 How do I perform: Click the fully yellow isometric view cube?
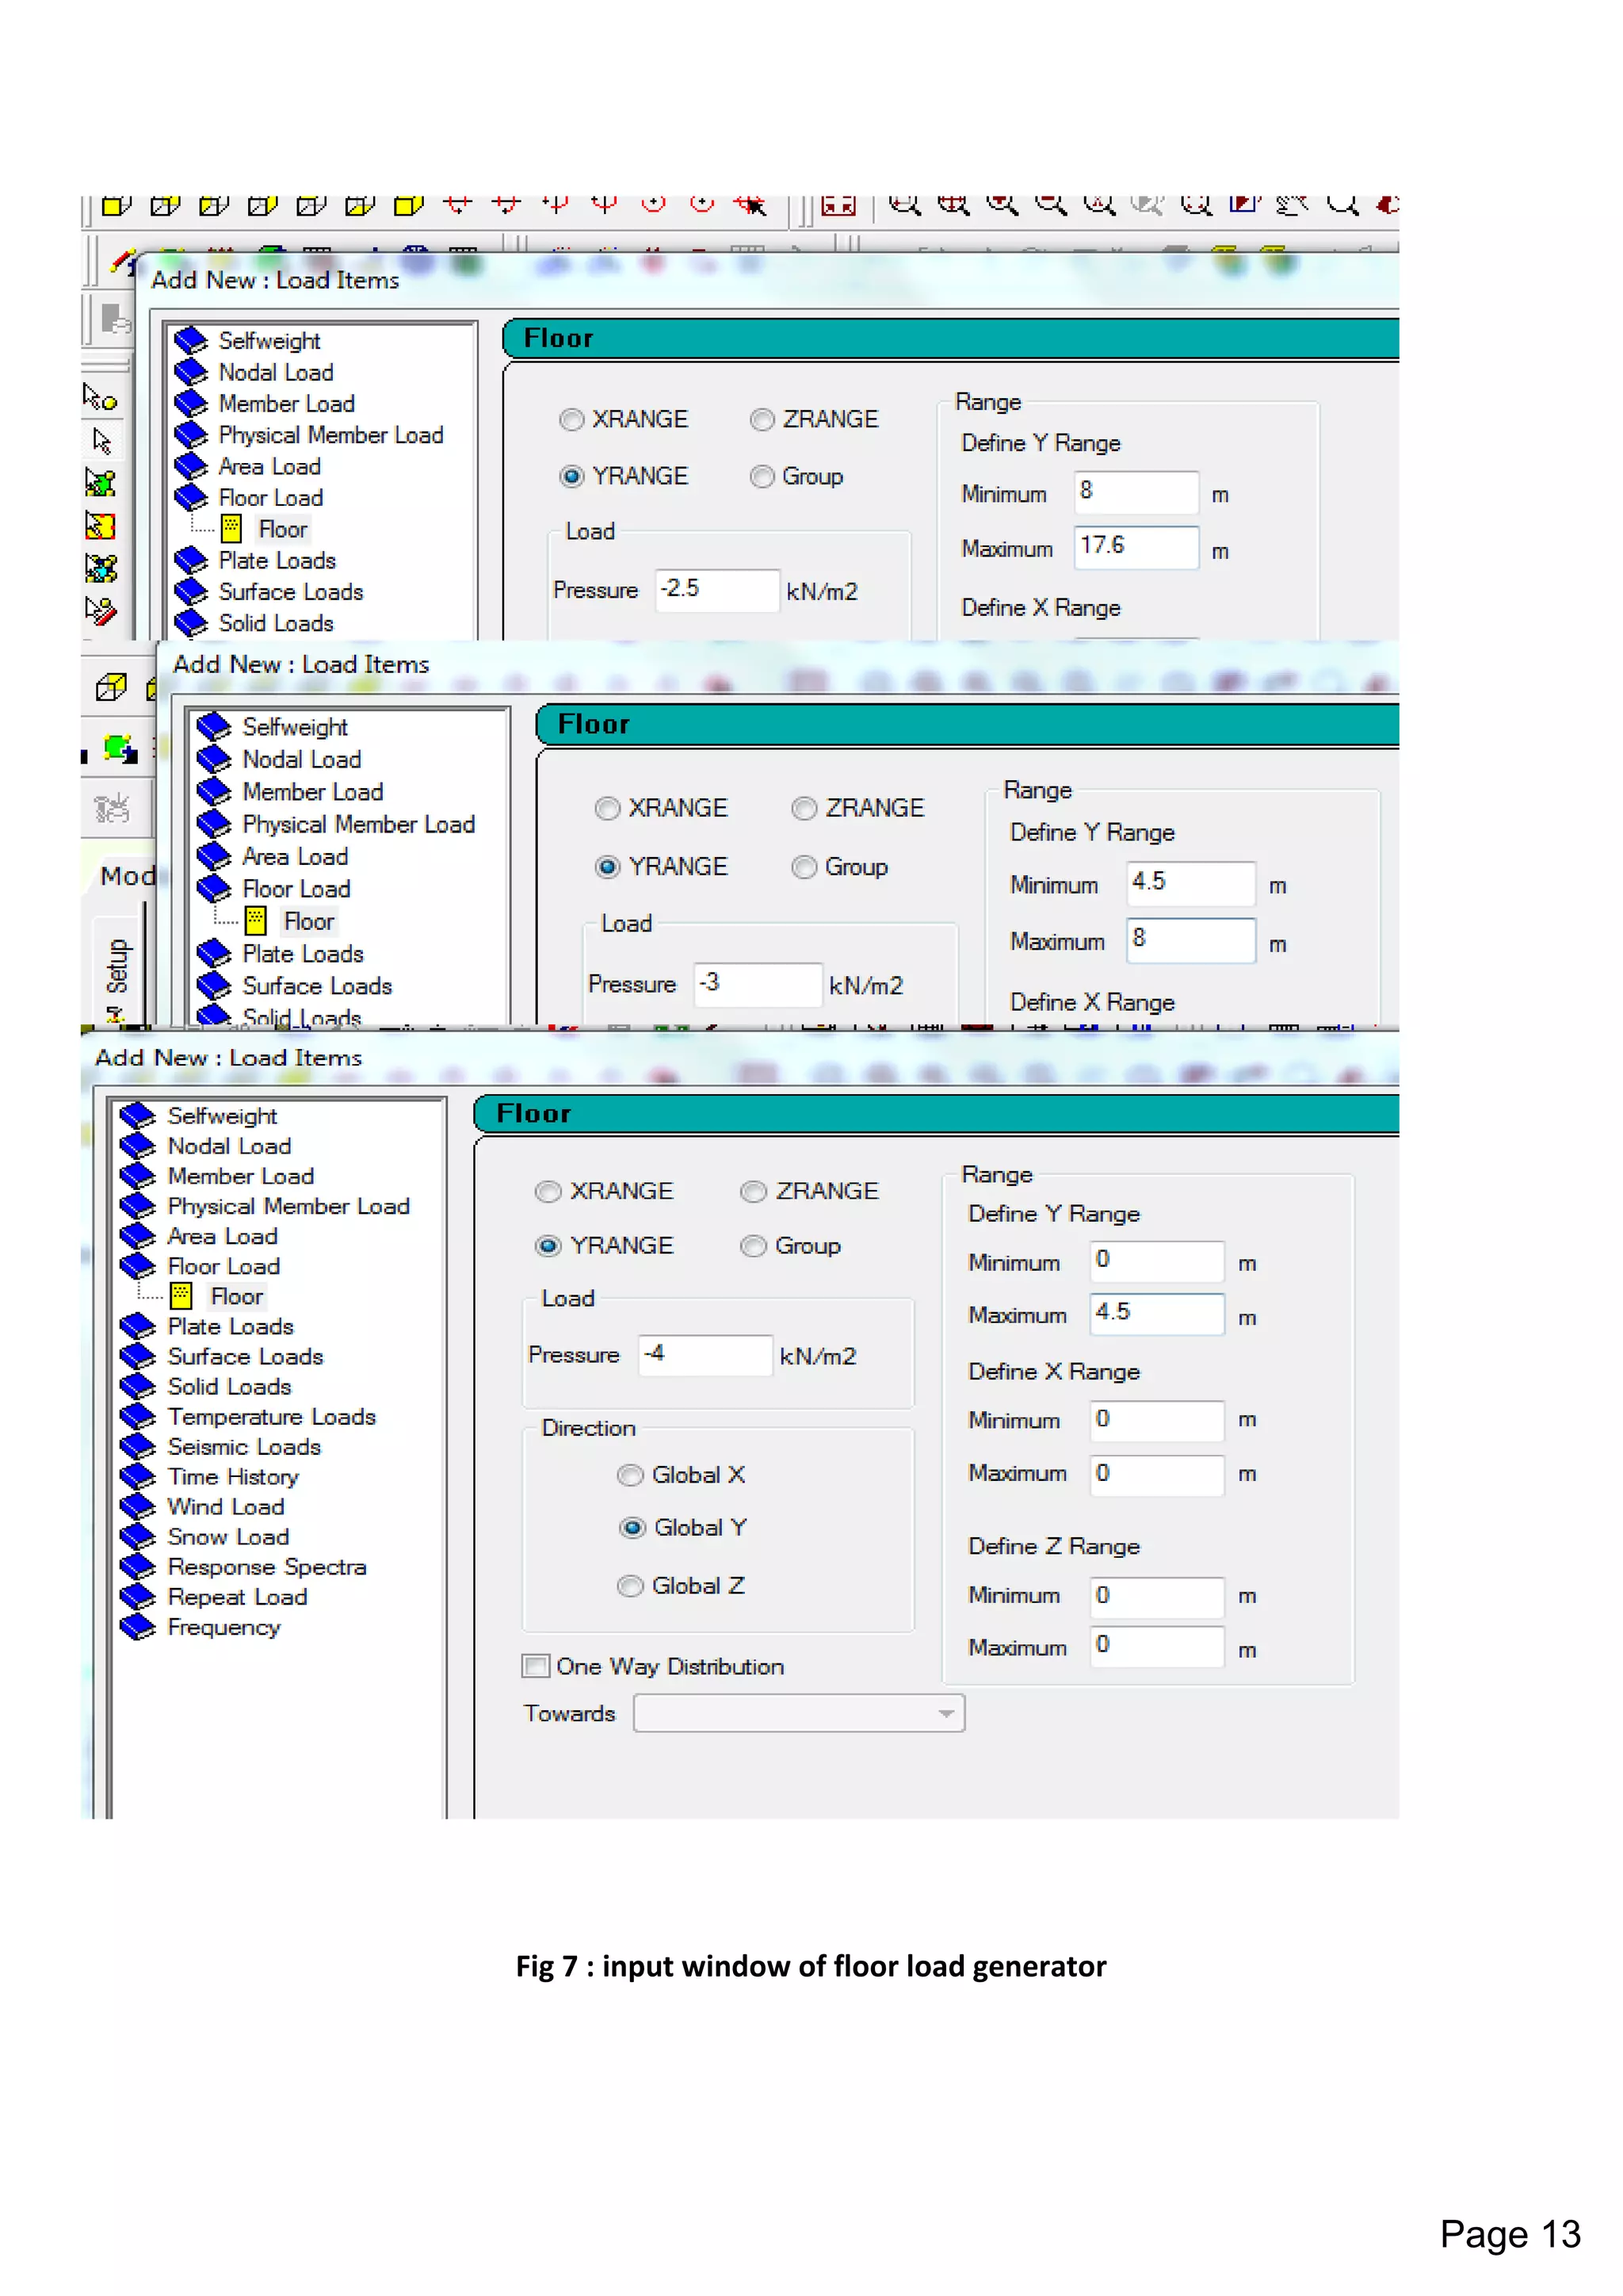(x=408, y=205)
